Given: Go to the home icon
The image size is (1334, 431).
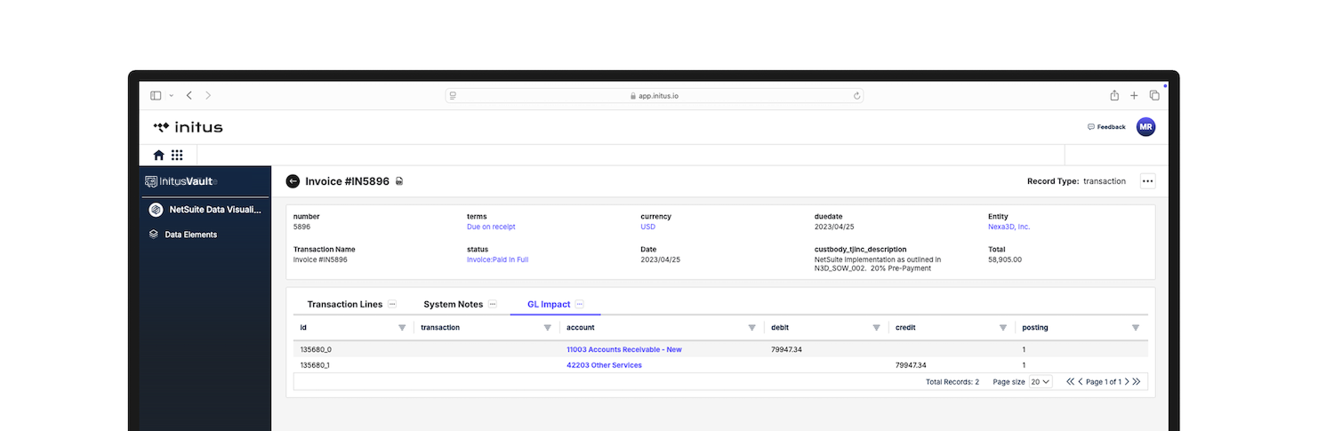Looking at the screenshot, I should (x=158, y=155).
